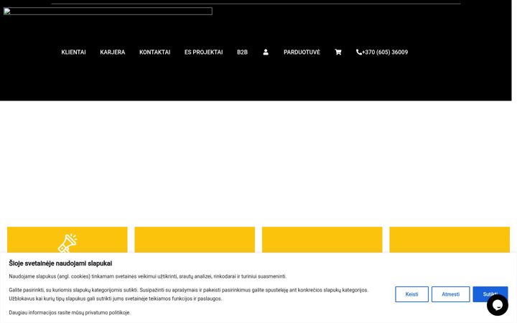Open the B2B menu item
This screenshot has height=323, width=517.
(243, 52)
